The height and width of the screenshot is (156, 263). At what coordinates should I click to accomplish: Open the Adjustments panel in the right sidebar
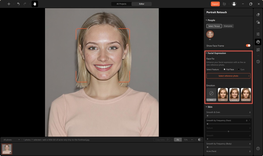[258, 34]
